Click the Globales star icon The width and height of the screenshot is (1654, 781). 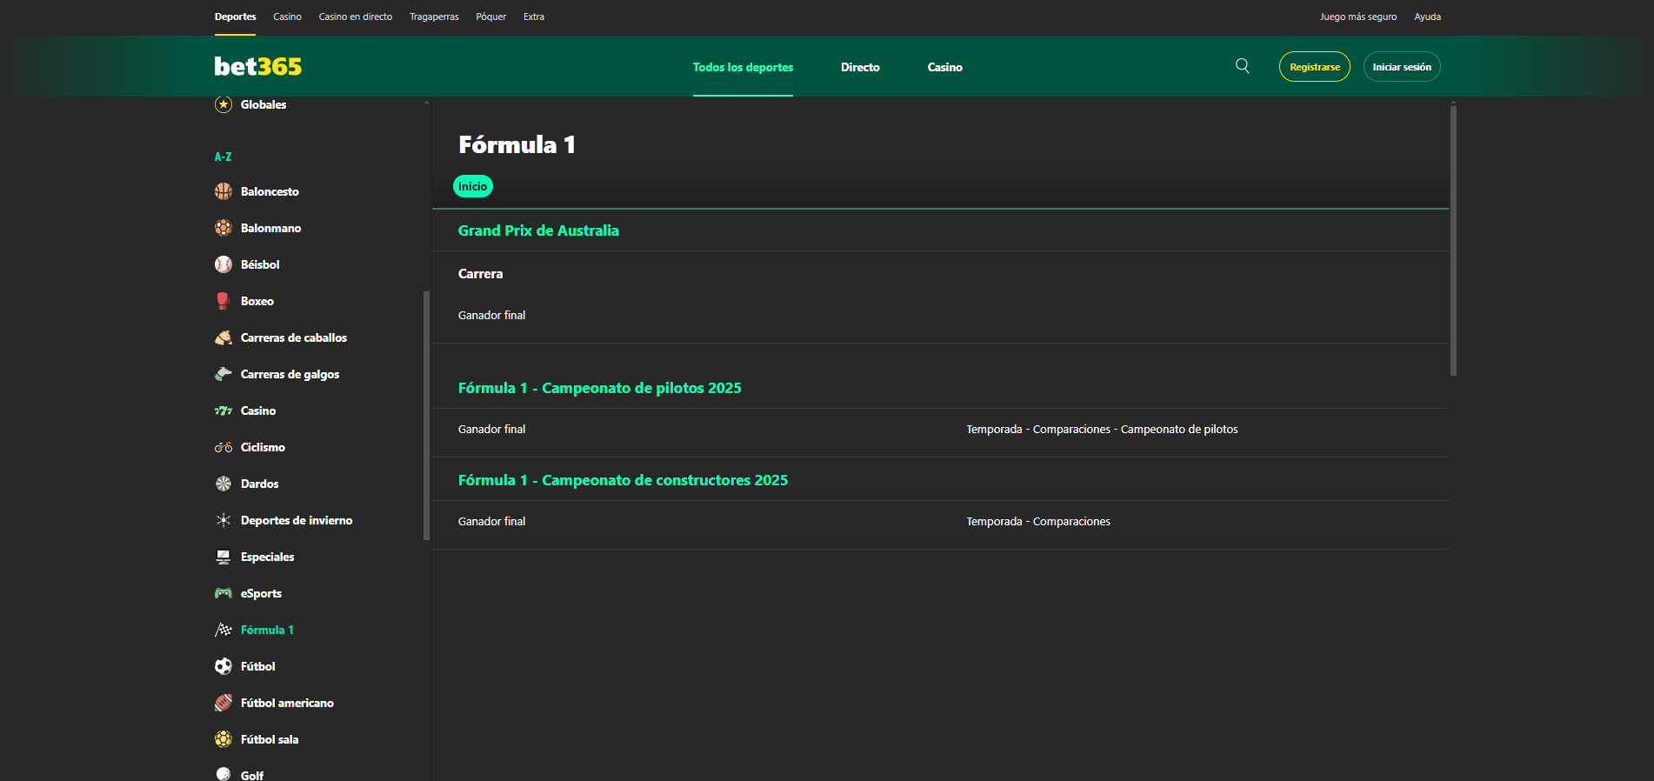(x=223, y=104)
